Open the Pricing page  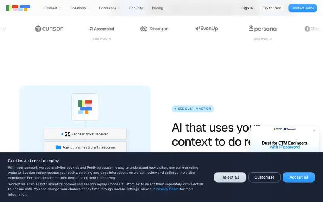coord(157,8)
